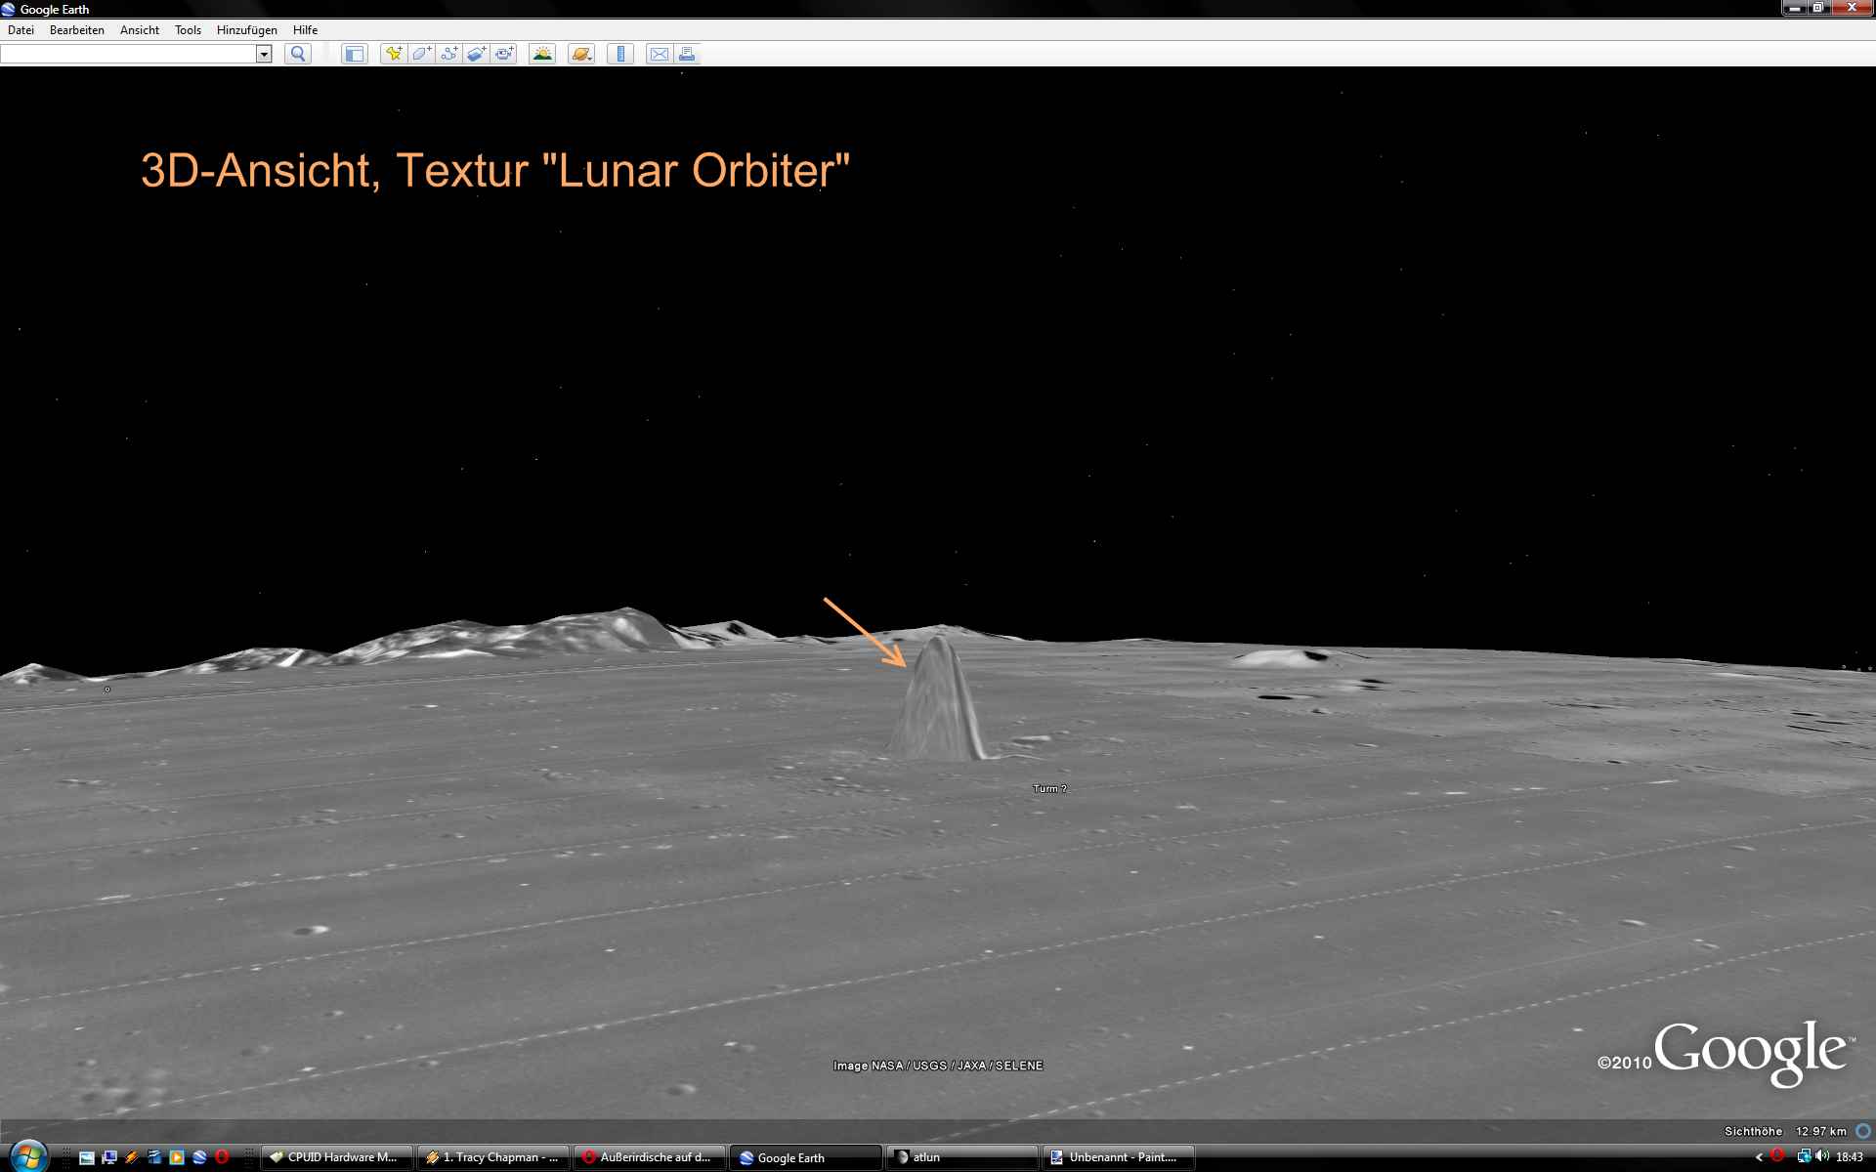Show the ruler measuring tool
Viewport: 1876px width, 1172px height.
(x=620, y=54)
